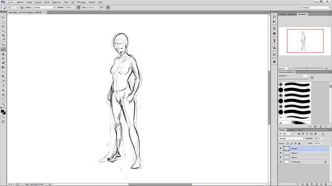Click the navigator zoom slider
Screen dimensions: 332x186
pyautogui.click(x=306, y=69)
